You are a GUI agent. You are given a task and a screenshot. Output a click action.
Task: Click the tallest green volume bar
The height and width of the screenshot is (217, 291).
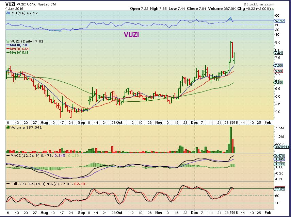[231, 140]
